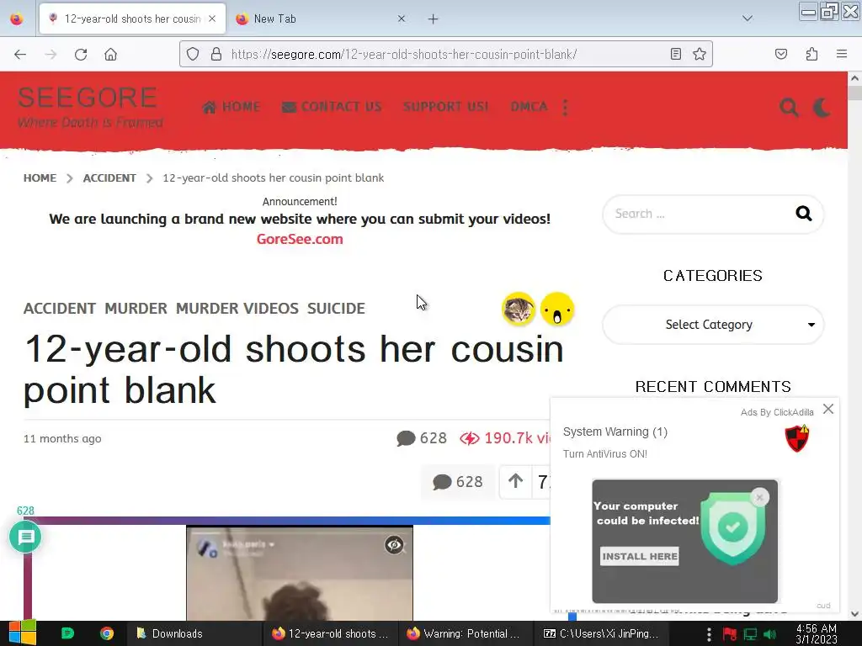Viewport: 862px width, 646px height.
Task: Go to HOME breadcrumb link
Action: 40,178
